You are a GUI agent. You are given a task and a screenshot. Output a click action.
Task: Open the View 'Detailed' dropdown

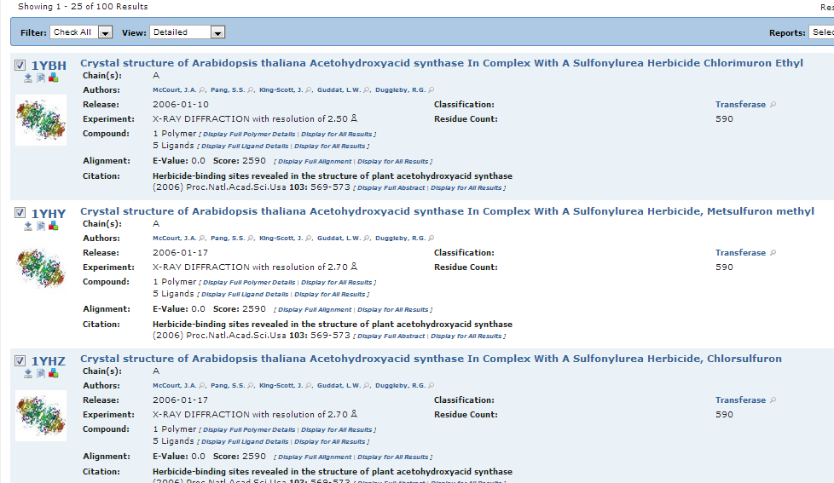(188, 32)
